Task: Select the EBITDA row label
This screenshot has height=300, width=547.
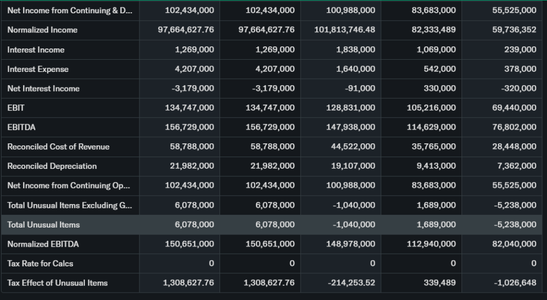Action: point(21,127)
